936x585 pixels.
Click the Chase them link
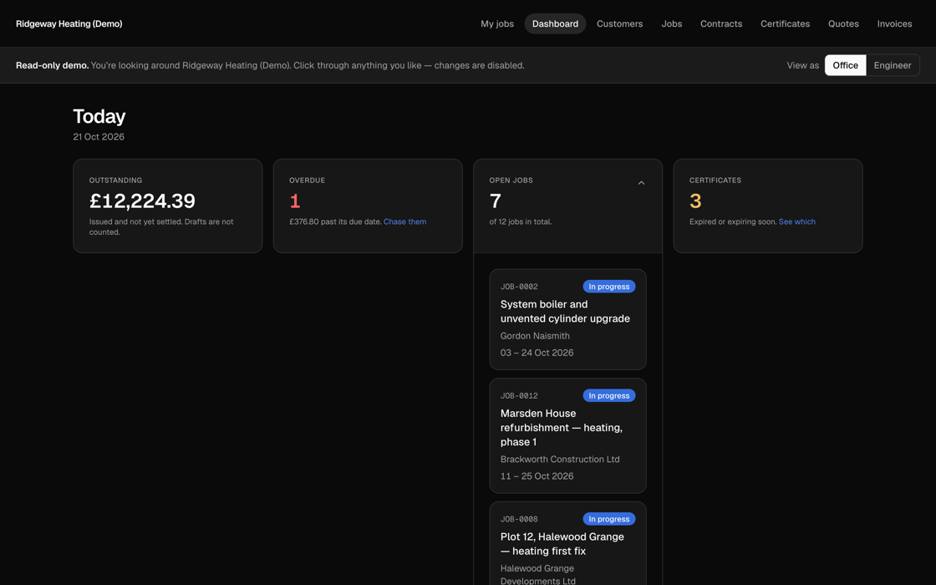(x=404, y=221)
